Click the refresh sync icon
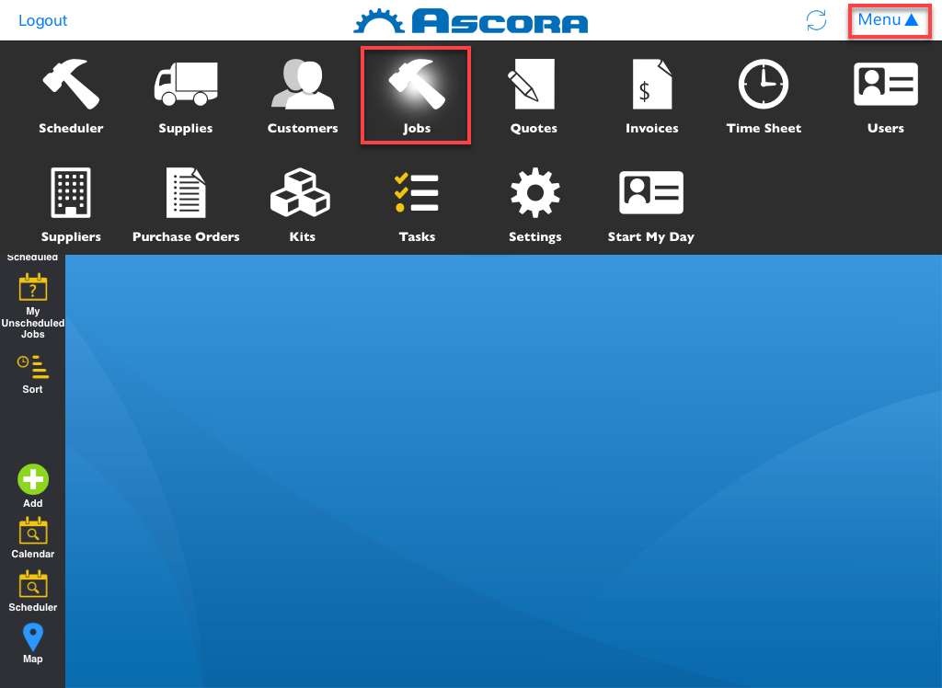 coord(816,20)
